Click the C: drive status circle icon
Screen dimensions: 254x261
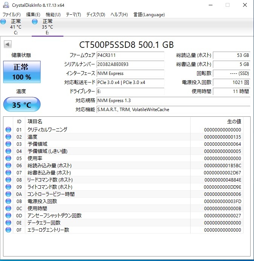tap(3, 21)
